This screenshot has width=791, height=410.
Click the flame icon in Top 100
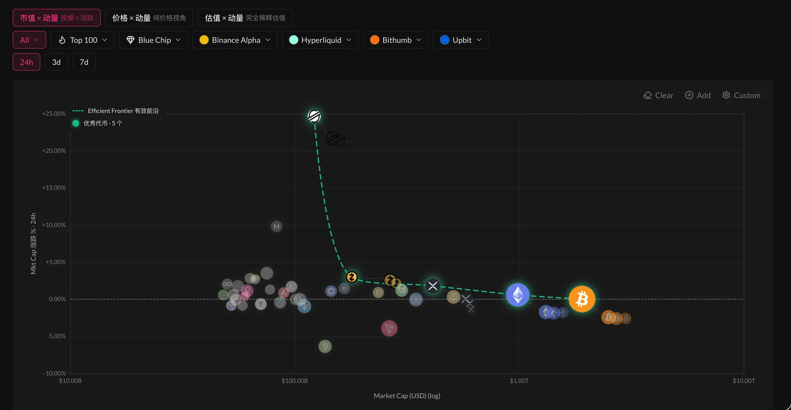coord(62,40)
